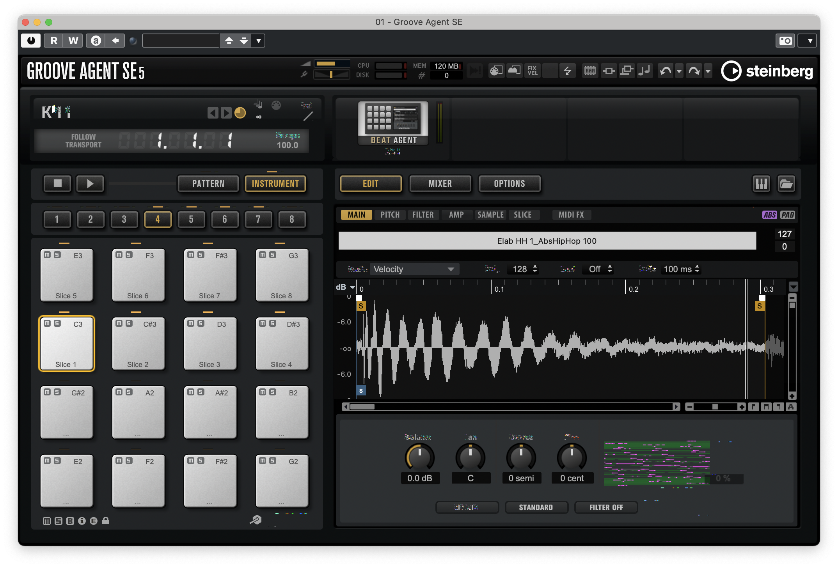Switch to the PATTERN tab
The width and height of the screenshot is (838, 567).
[208, 184]
